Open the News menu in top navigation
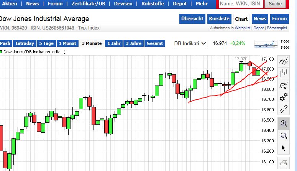This screenshot has height=171, width=297. click(x=33, y=3)
